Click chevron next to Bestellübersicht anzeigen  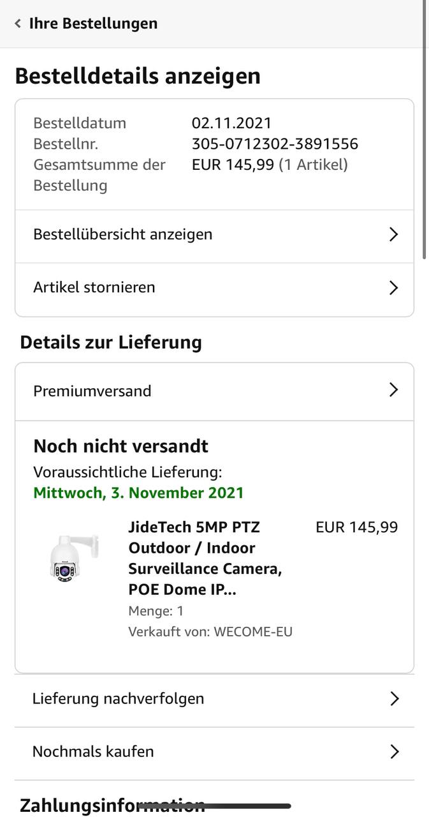[393, 234]
